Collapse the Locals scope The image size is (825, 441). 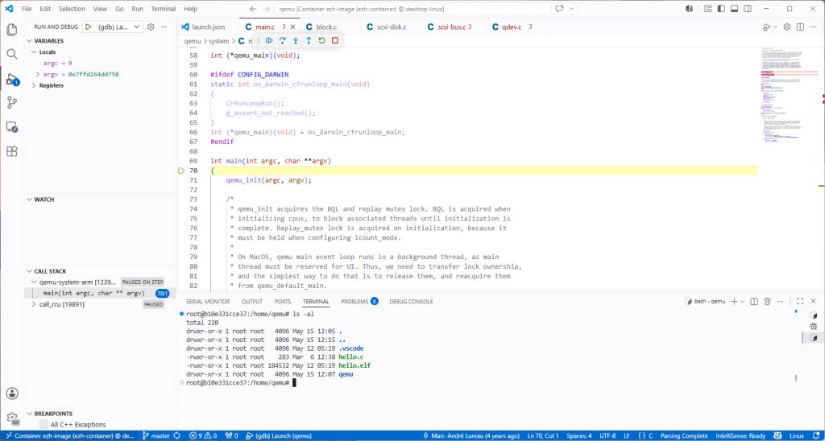tap(48, 52)
